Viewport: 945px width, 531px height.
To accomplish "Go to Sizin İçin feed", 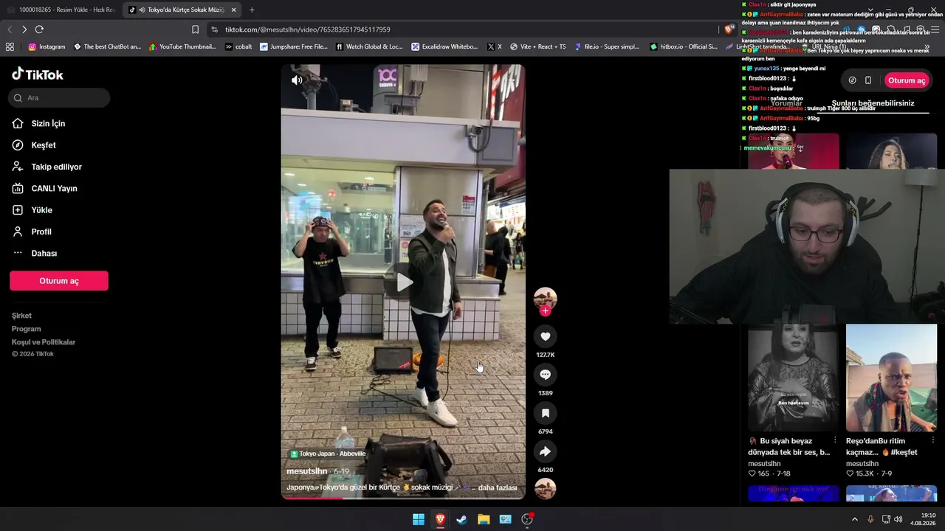I will pyautogui.click(x=39, y=124).
